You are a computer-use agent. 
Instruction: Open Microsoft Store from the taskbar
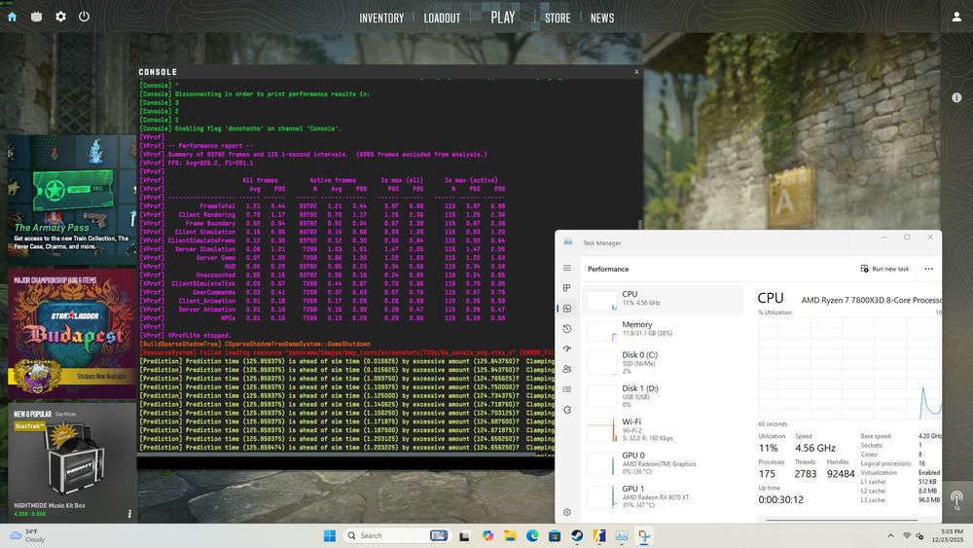pyautogui.click(x=555, y=535)
